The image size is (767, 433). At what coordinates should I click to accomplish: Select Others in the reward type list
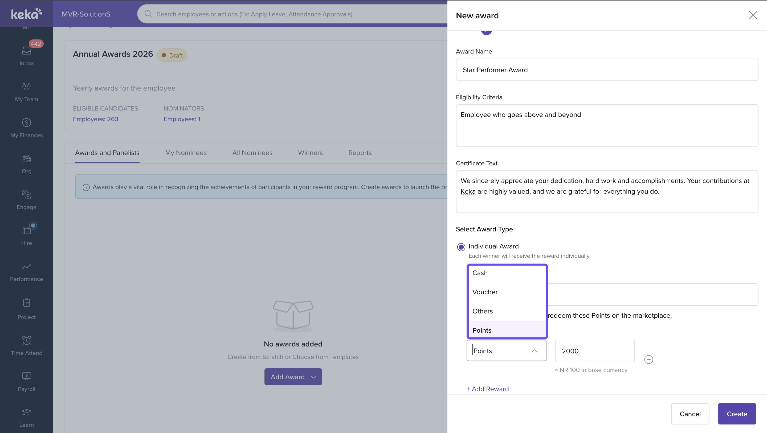pyautogui.click(x=482, y=311)
